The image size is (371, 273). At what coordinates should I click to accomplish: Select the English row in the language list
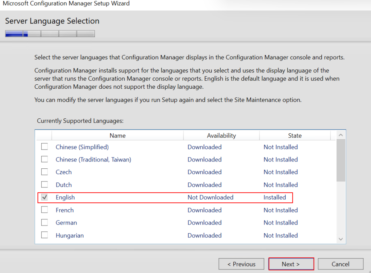point(65,197)
